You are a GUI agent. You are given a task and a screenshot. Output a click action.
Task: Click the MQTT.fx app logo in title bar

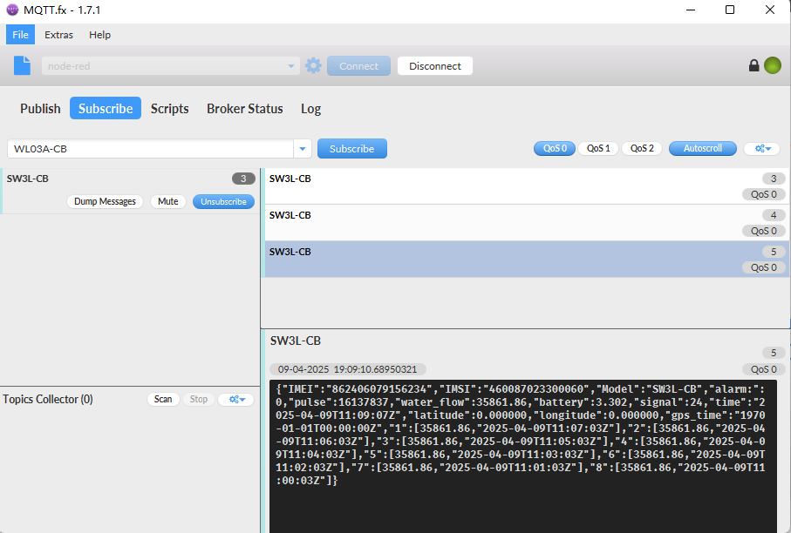point(12,10)
